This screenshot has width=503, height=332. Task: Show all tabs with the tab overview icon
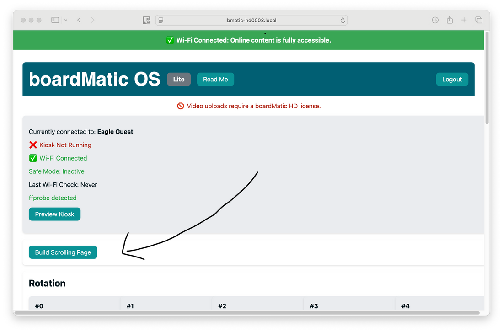coord(479,20)
